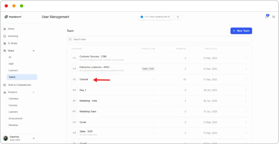Open three-dot menu for Sales - SDR
279x144 pixels.
coord(246,133)
